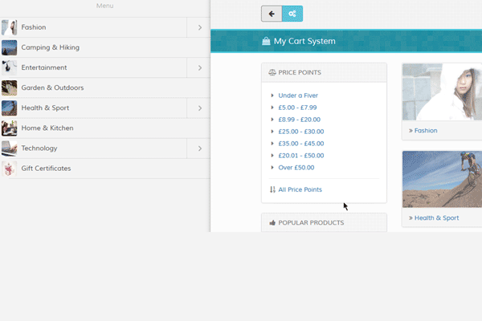
Task: Click the Under a Fiver link
Action: click(x=298, y=95)
